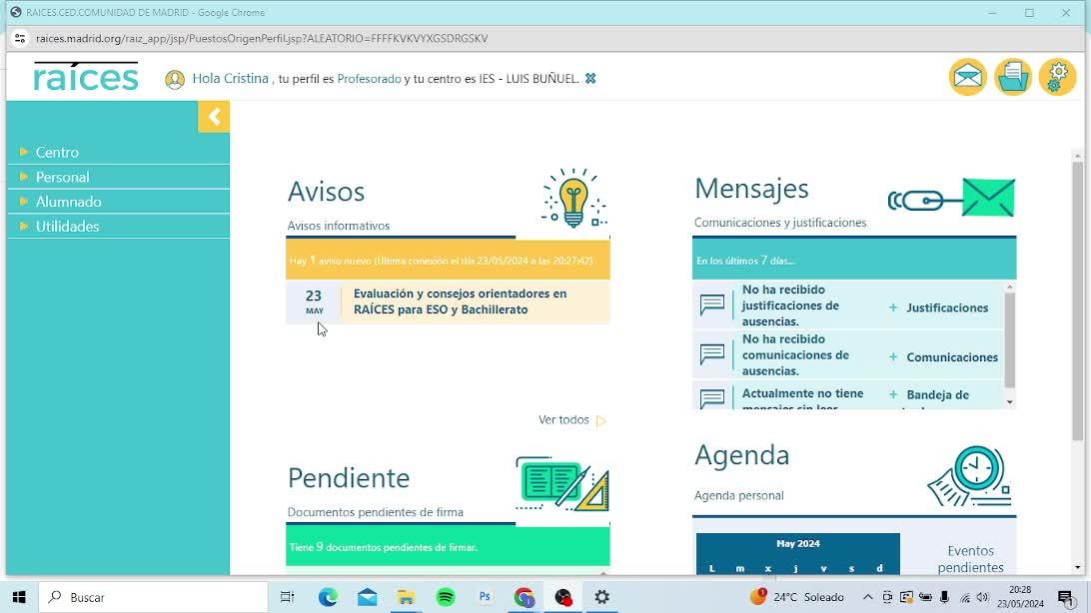The height and width of the screenshot is (613, 1091).
Task: Click the user profile avatar icon
Action: coord(175,79)
